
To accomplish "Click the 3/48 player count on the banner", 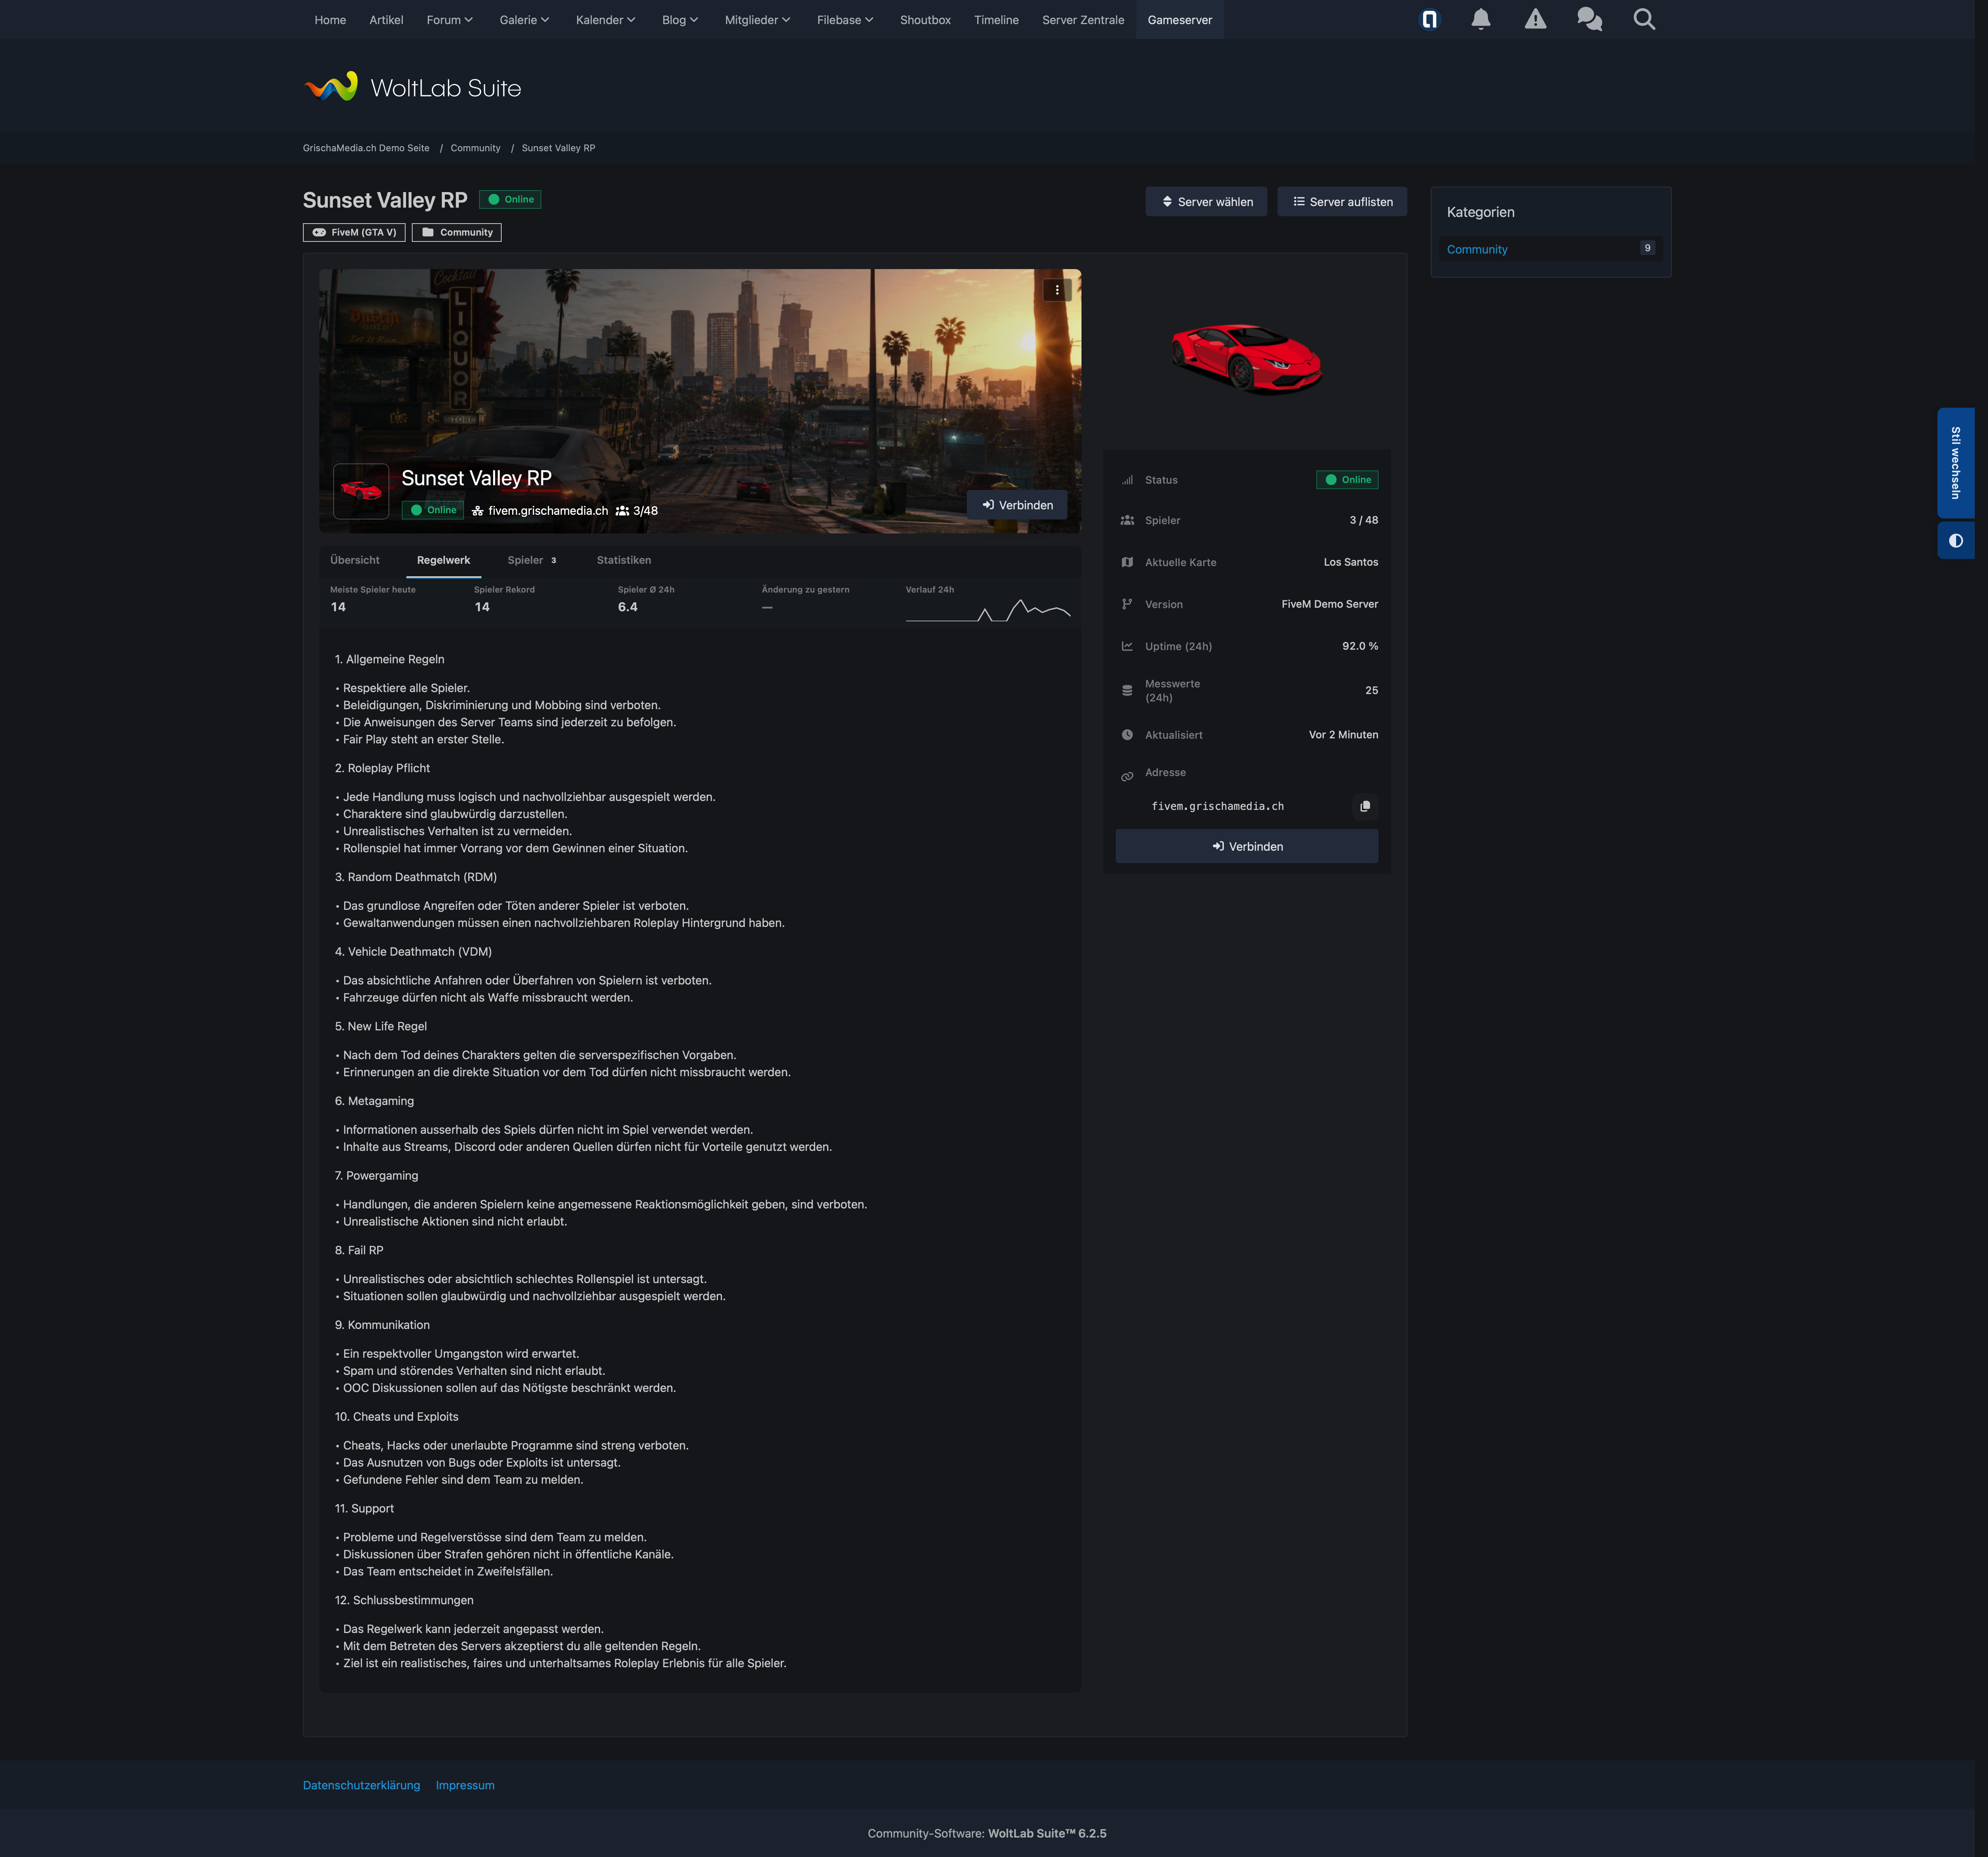I will click(x=637, y=511).
